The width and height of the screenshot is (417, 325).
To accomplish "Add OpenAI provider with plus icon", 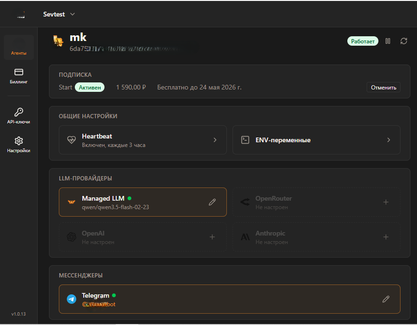I will coord(212,237).
